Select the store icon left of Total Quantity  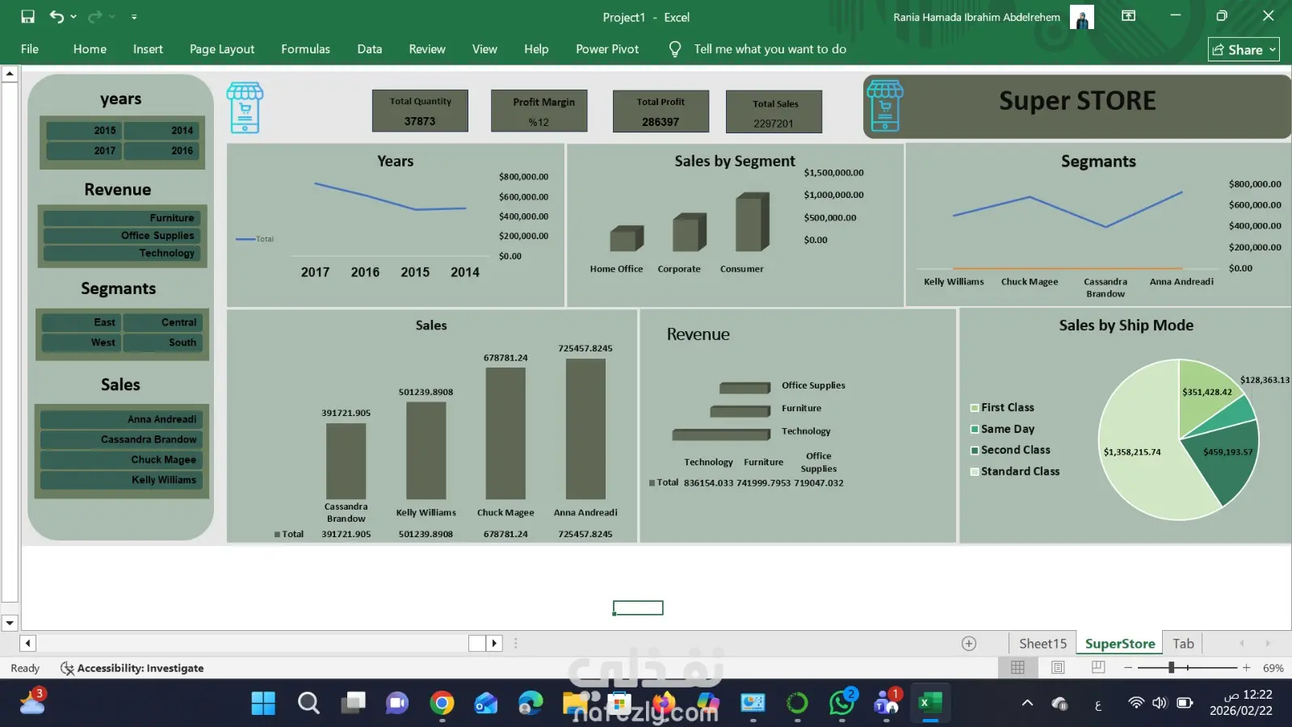[245, 107]
